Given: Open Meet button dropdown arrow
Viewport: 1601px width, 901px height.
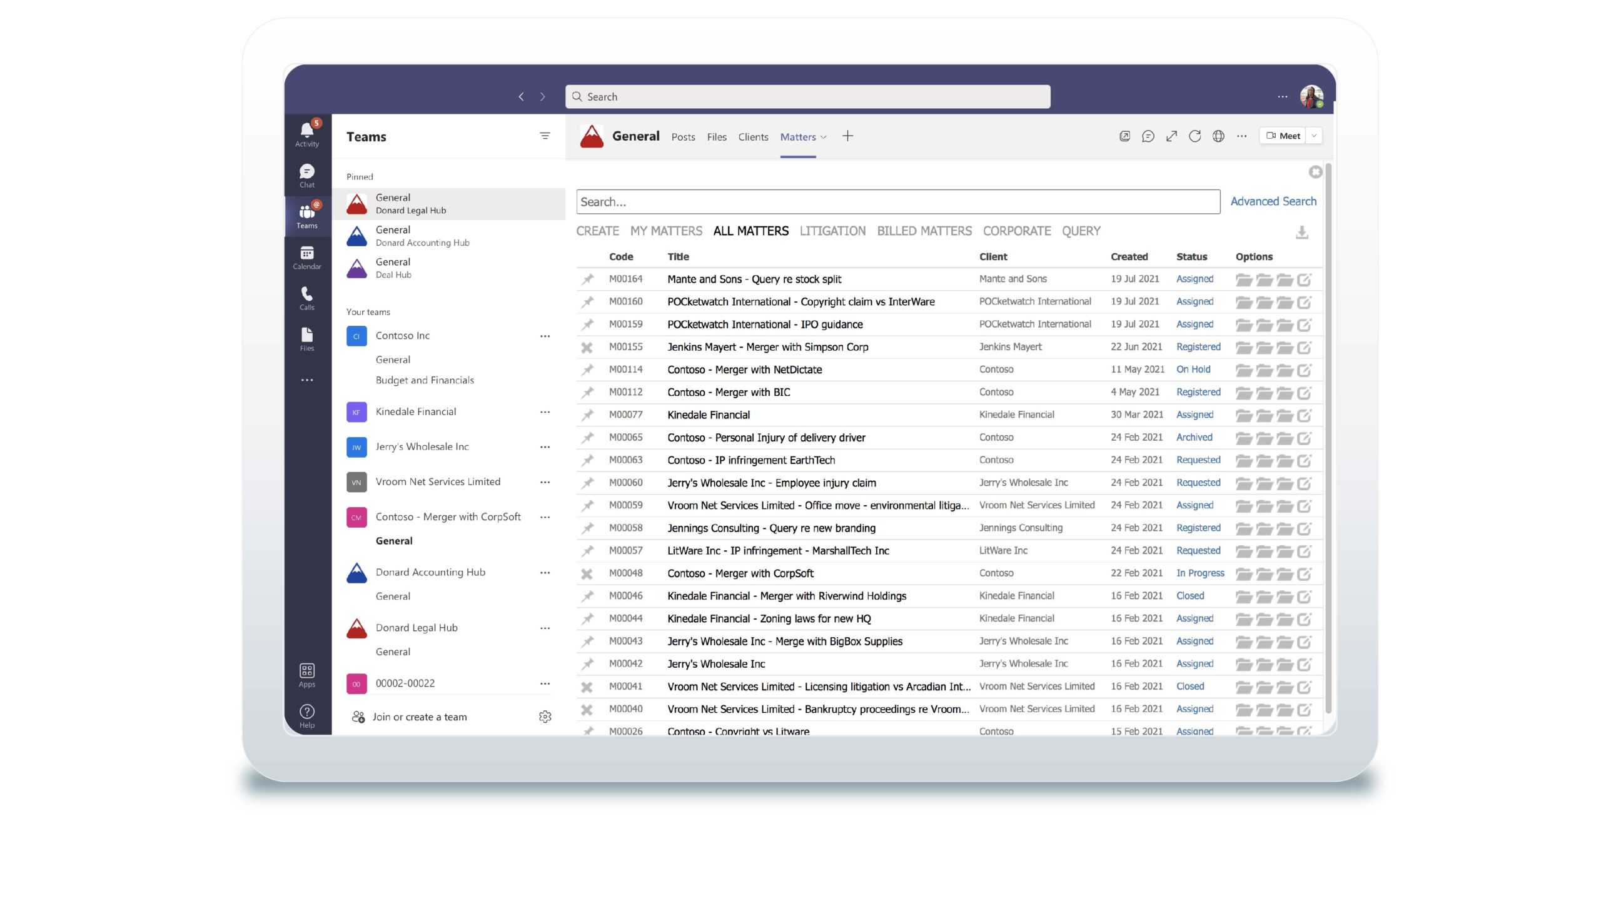Looking at the screenshot, I should (x=1314, y=136).
